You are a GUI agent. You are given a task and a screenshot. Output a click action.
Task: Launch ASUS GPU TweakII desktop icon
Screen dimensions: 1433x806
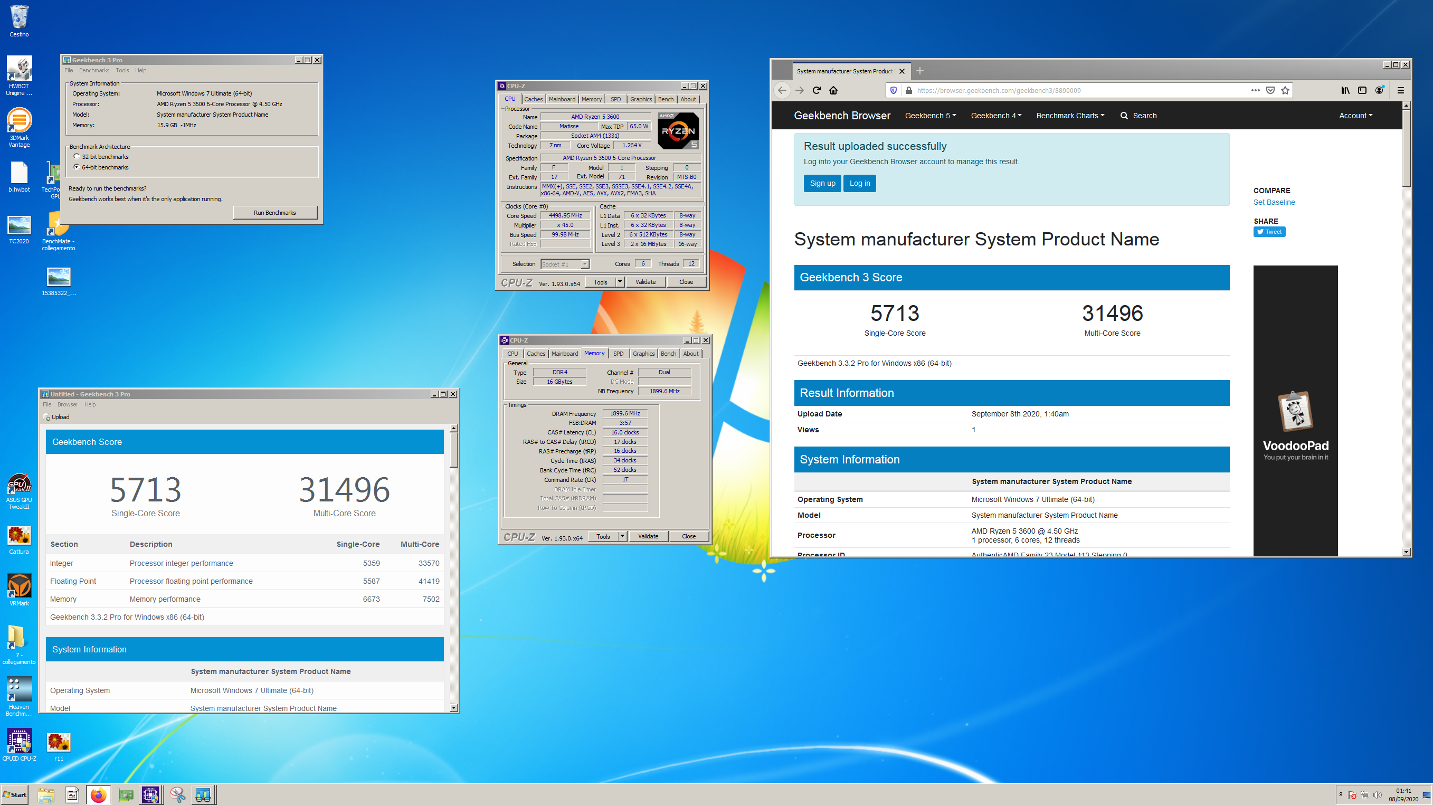pyautogui.click(x=19, y=491)
